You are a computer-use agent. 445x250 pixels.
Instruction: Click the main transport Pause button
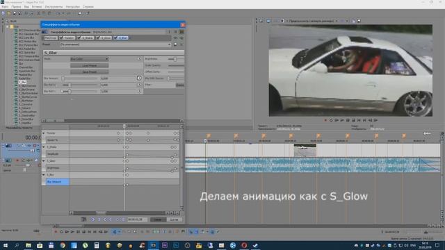coord(78,232)
